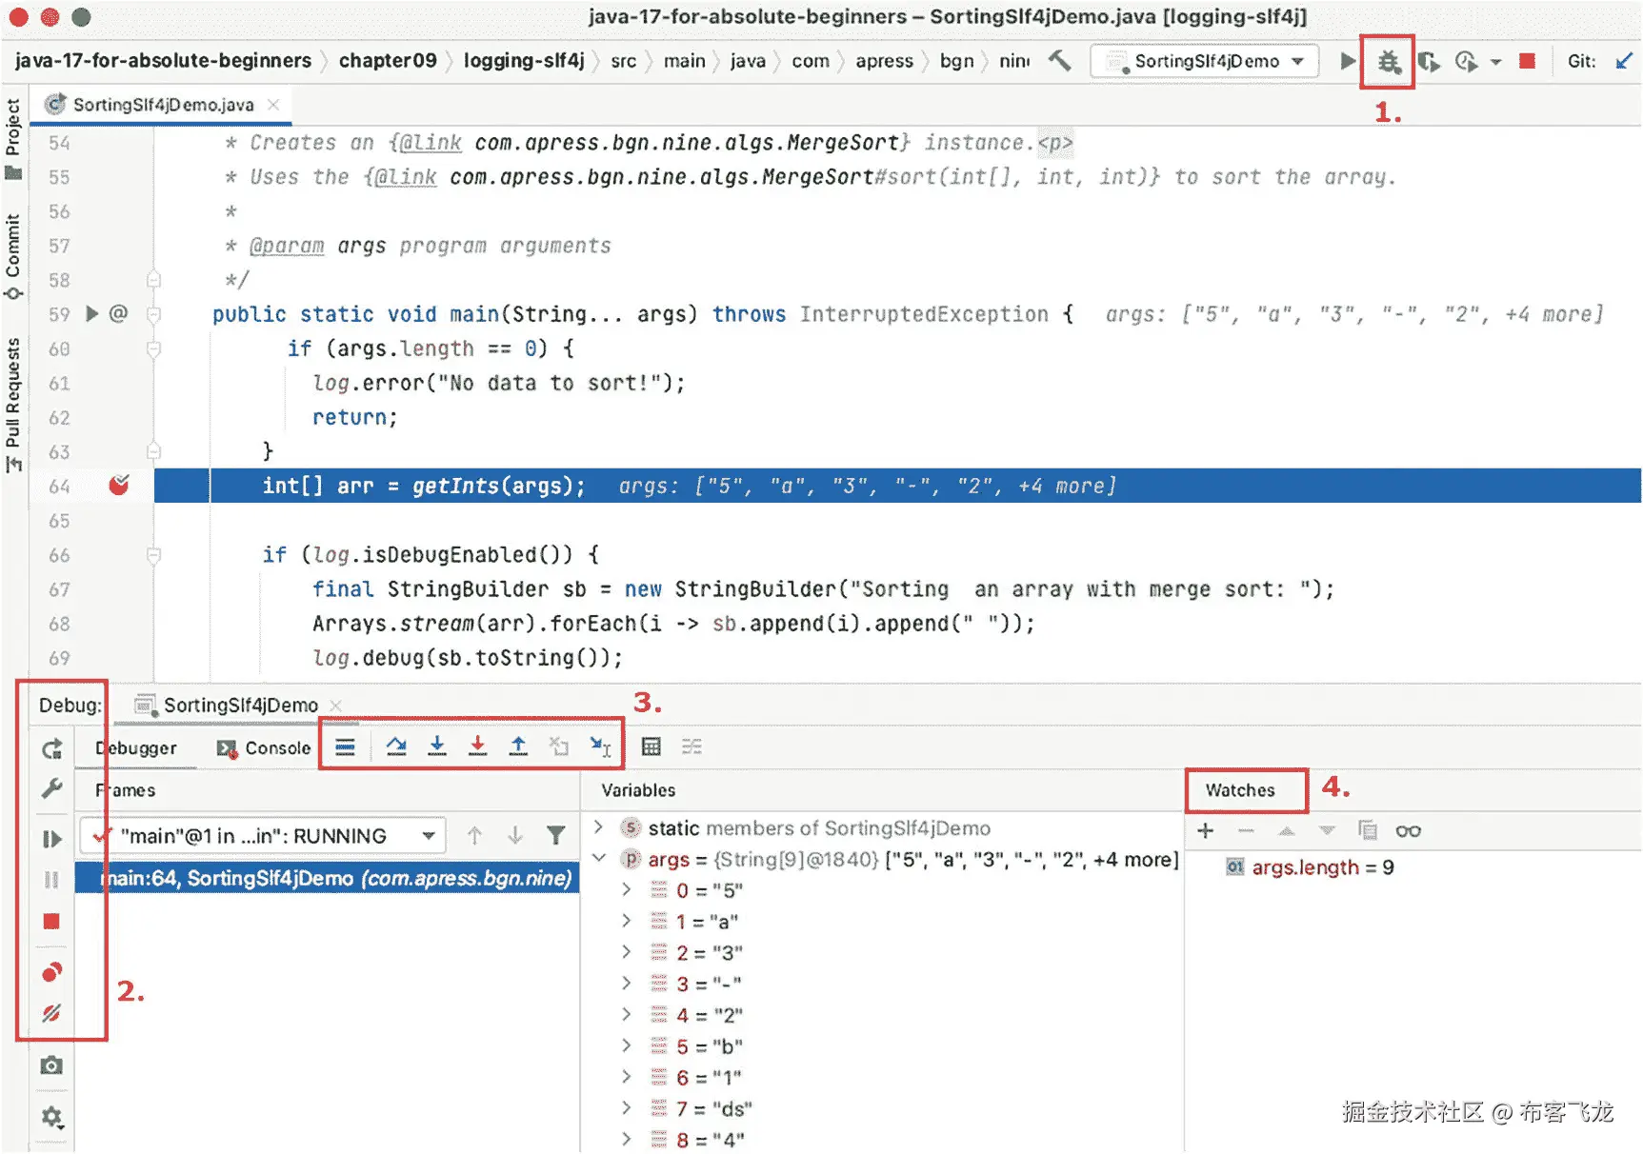1643x1154 pixels.
Task: Click the Debug bug icon in top toolbar
Action: pyautogui.click(x=1388, y=62)
